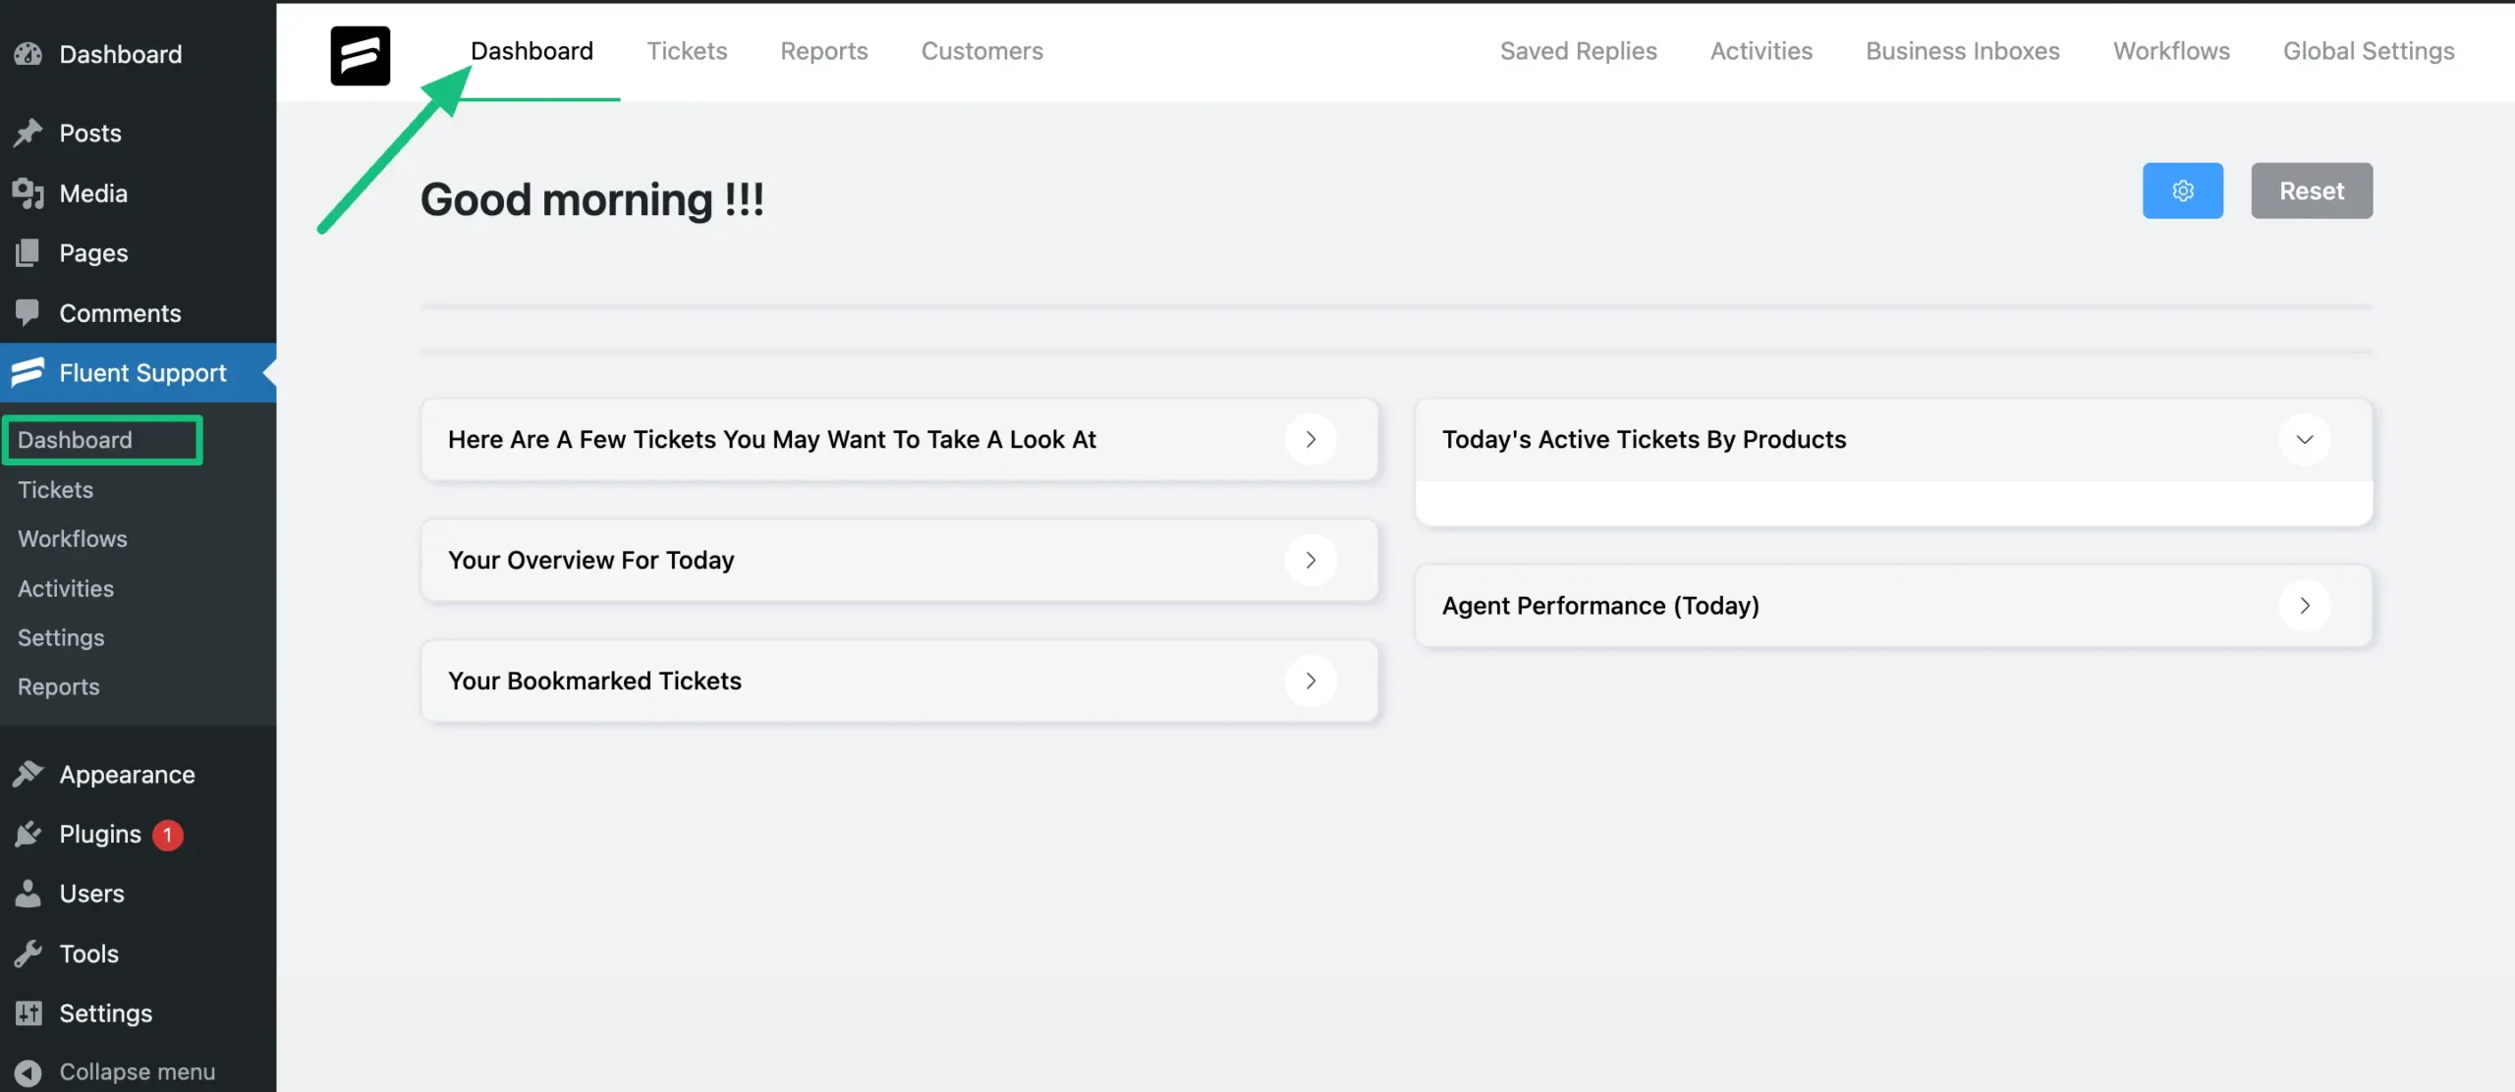Viewport: 2515px width, 1092px height.
Task: Click the Fluent Support sidebar icon
Action: pos(28,372)
